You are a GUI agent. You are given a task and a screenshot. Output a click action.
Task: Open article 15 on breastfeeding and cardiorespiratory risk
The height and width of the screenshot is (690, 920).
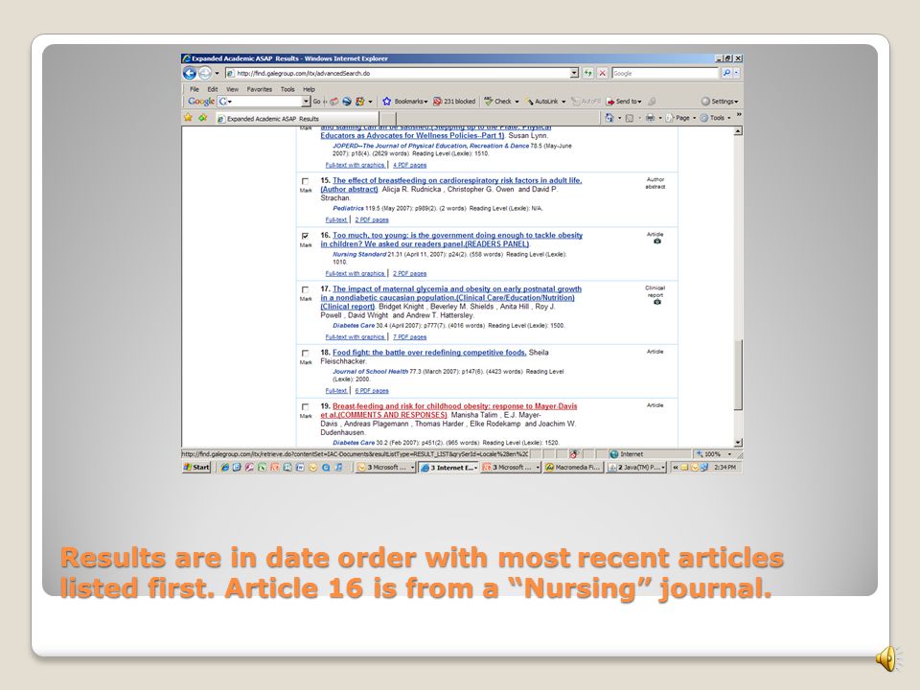[451, 185]
